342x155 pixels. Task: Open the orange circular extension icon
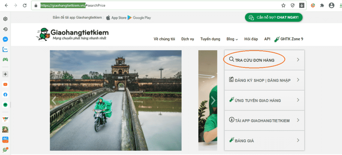tap(313, 5)
